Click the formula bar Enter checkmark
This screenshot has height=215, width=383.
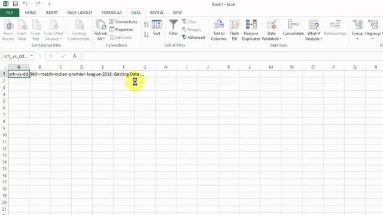tap(63, 56)
